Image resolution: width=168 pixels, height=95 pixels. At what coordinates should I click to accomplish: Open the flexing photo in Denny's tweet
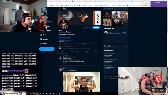click(81, 82)
